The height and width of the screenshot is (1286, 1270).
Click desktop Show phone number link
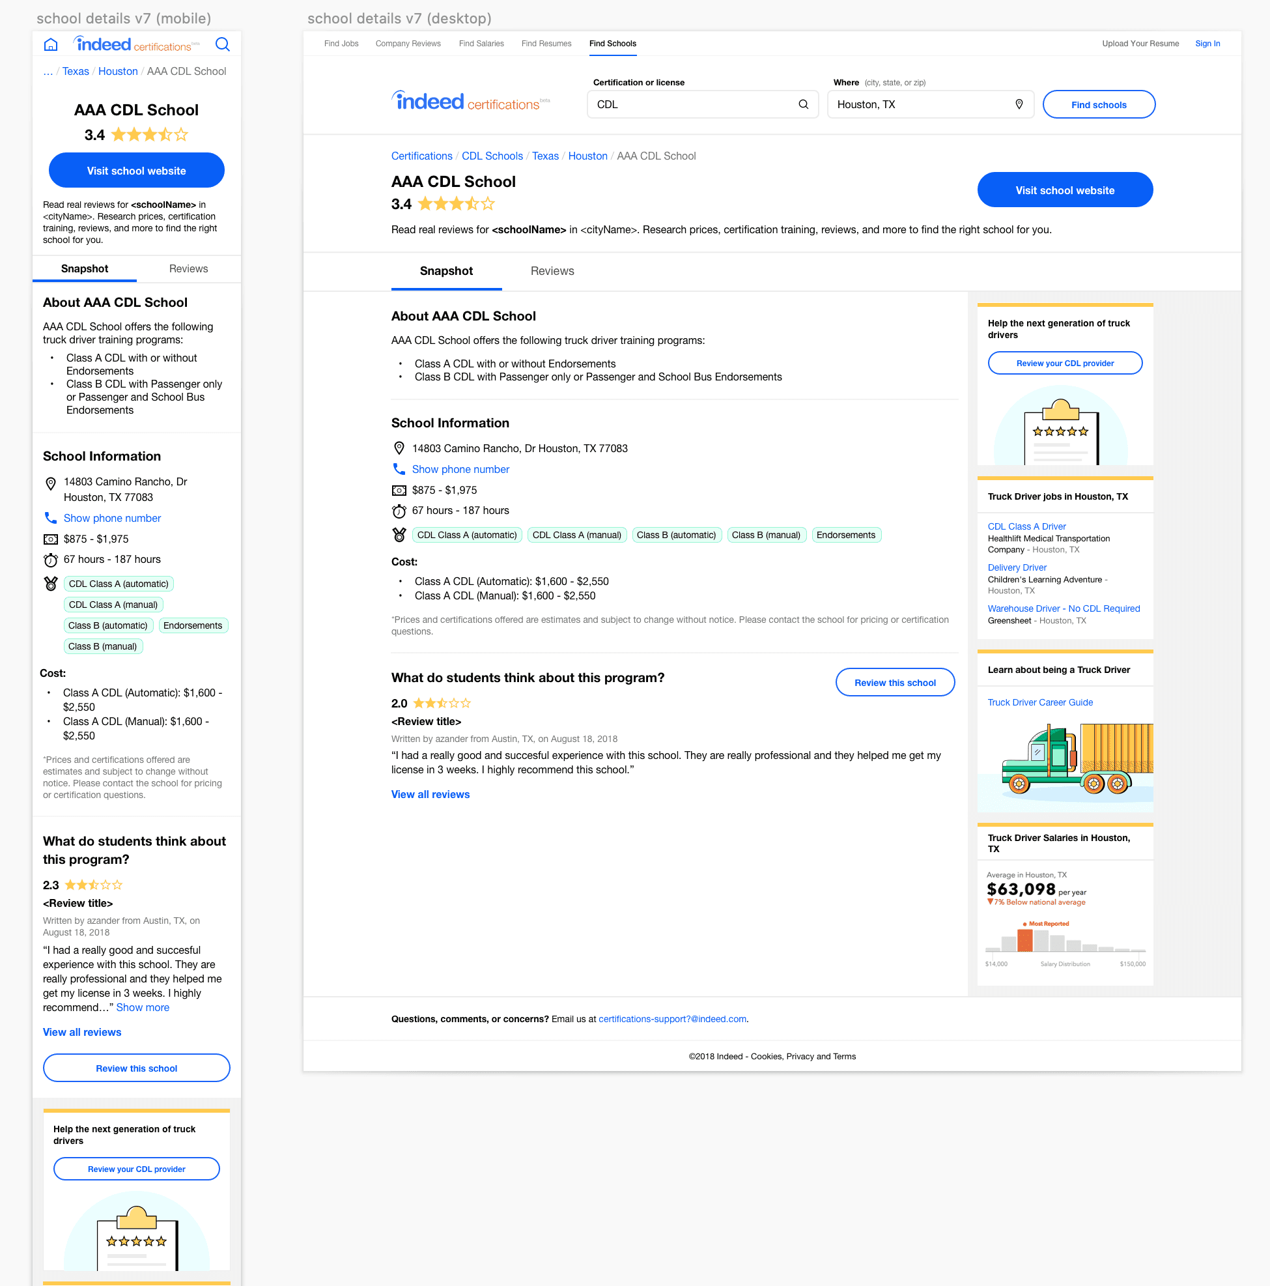[460, 469]
